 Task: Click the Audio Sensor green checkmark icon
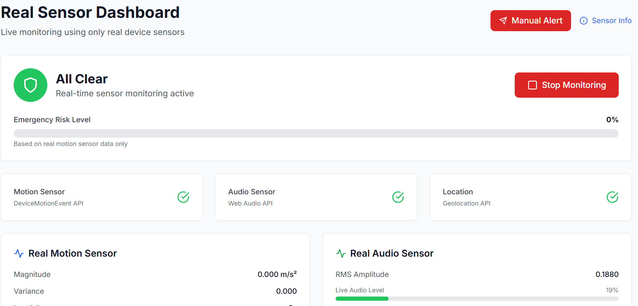(x=398, y=197)
